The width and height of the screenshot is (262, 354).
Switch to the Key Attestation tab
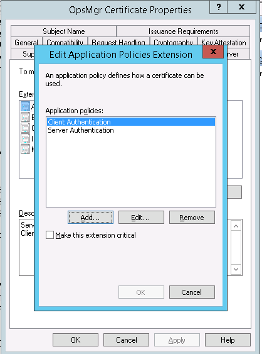(224, 42)
